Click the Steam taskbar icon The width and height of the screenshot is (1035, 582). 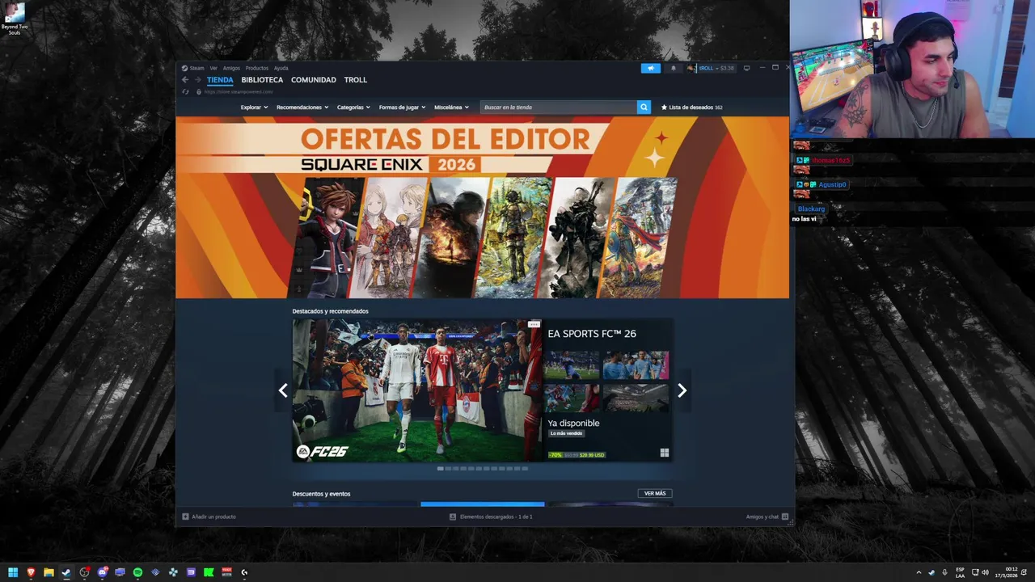[66, 572]
